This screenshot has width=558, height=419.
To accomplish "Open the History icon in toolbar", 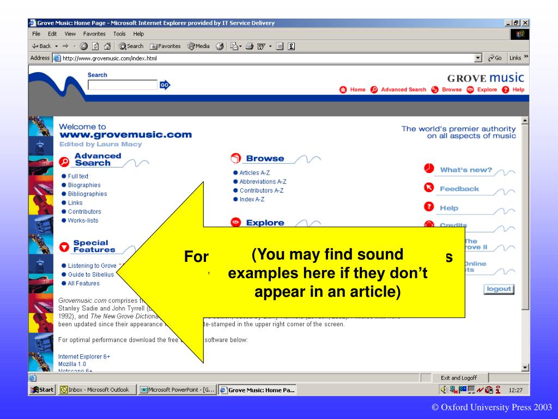I will pos(220,46).
